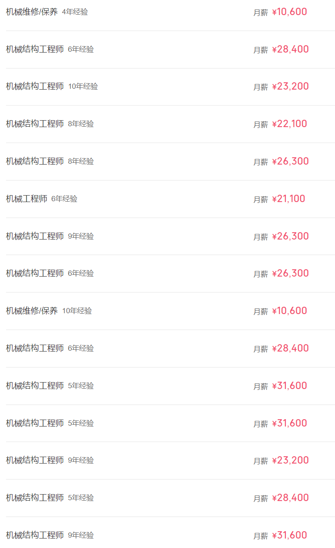The height and width of the screenshot is (548, 335).
Task: Open 机械结构工程师 8年经验 title paying ¥22,100
Action: 35,124
